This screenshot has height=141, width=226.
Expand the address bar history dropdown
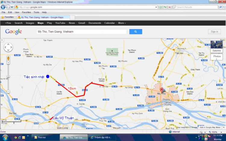(156, 7)
